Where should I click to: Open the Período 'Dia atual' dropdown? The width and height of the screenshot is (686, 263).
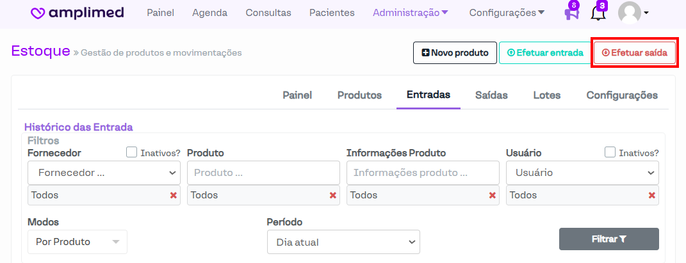(343, 242)
